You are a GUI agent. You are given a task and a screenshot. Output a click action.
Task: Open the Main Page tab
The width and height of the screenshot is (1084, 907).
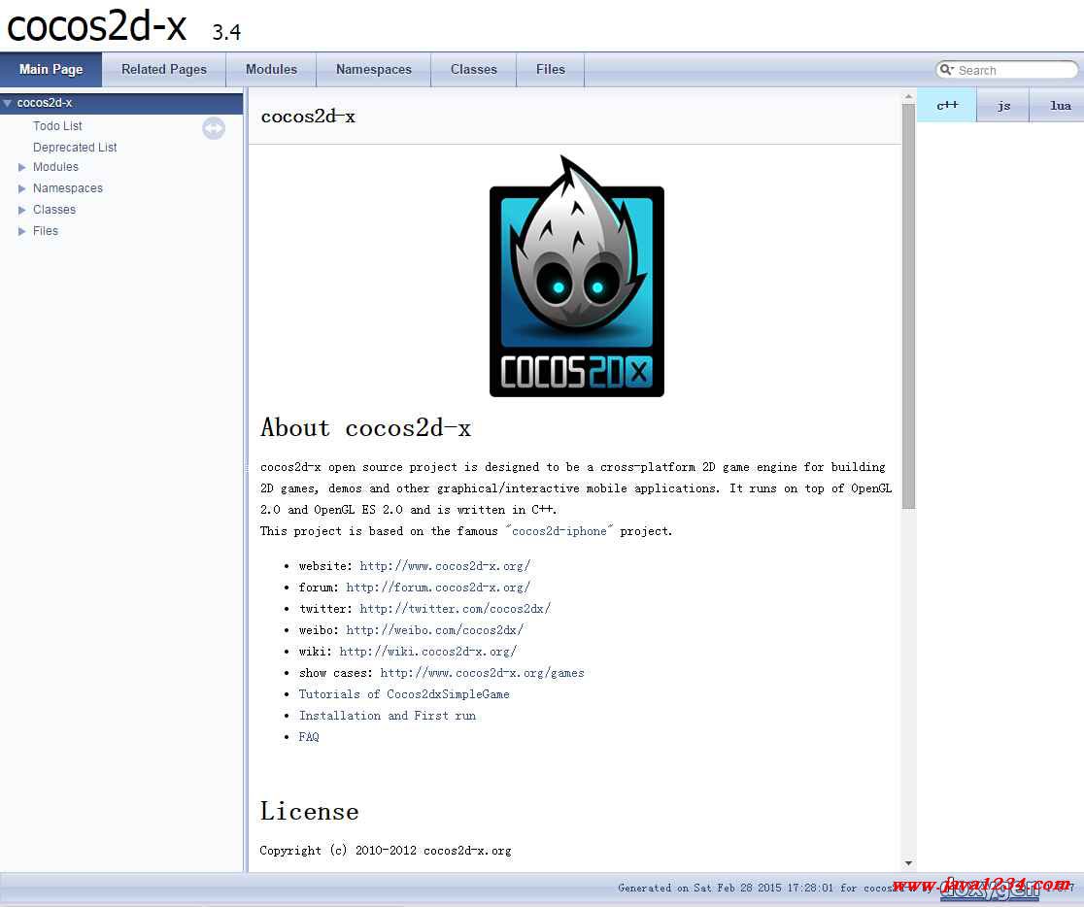pyautogui.click(x=51, y=70)
